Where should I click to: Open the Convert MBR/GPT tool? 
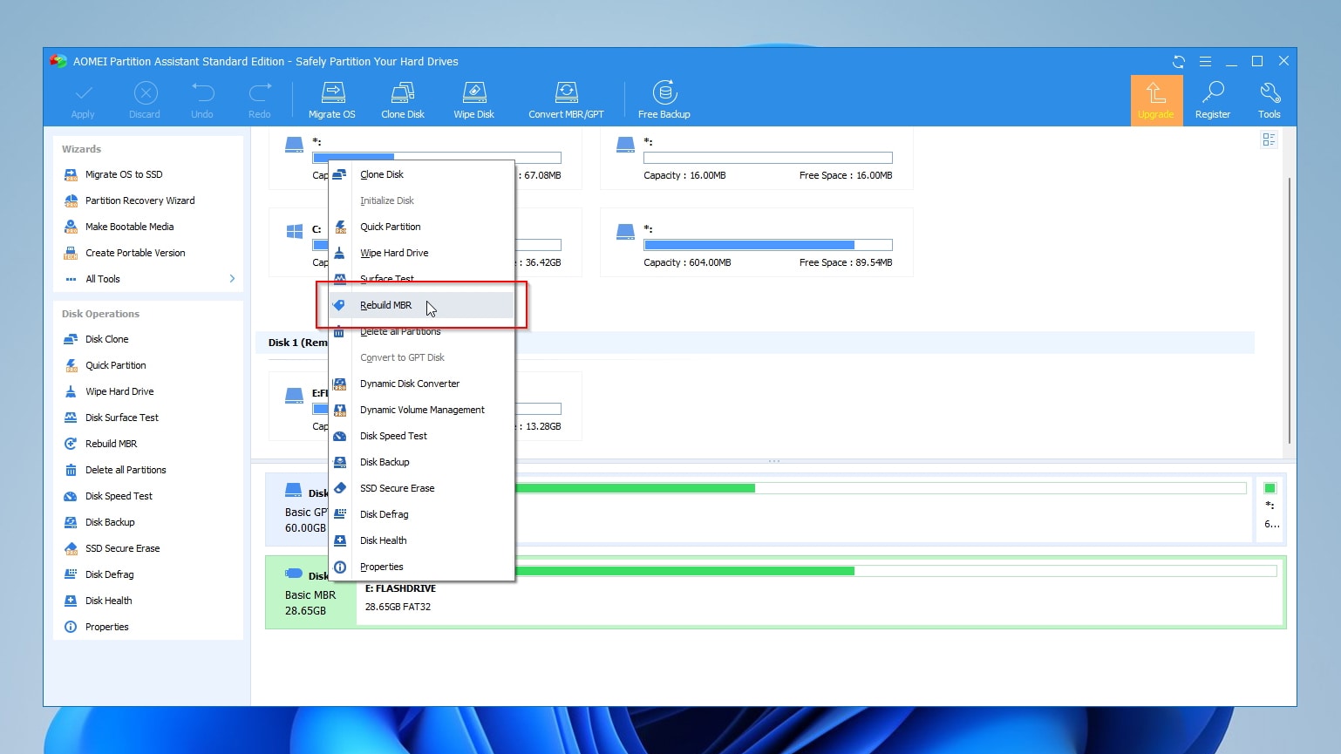click(x=566, y=100)
